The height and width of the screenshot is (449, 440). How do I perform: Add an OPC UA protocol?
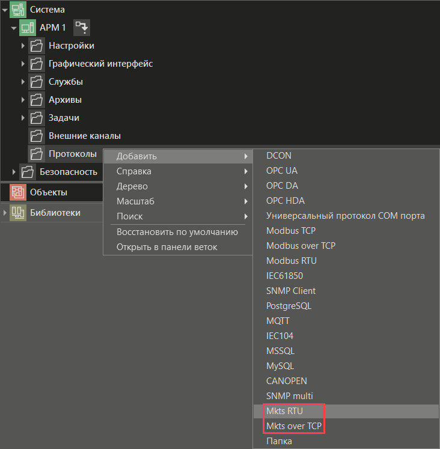click(281, 171)
